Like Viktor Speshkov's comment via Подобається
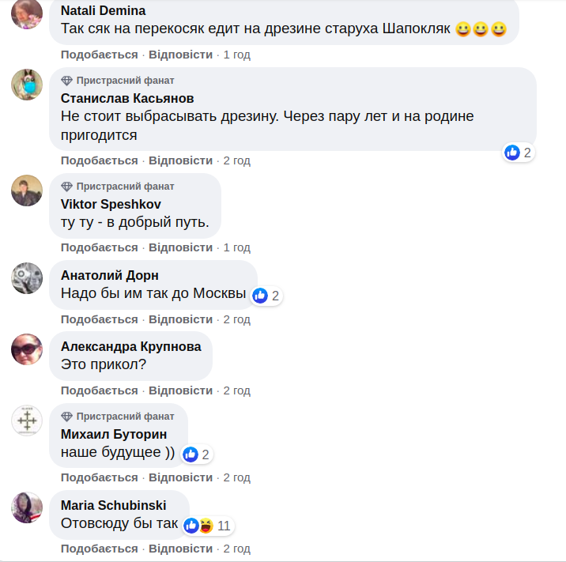Screen dimensions: 566x562 (x=99, y=247)
